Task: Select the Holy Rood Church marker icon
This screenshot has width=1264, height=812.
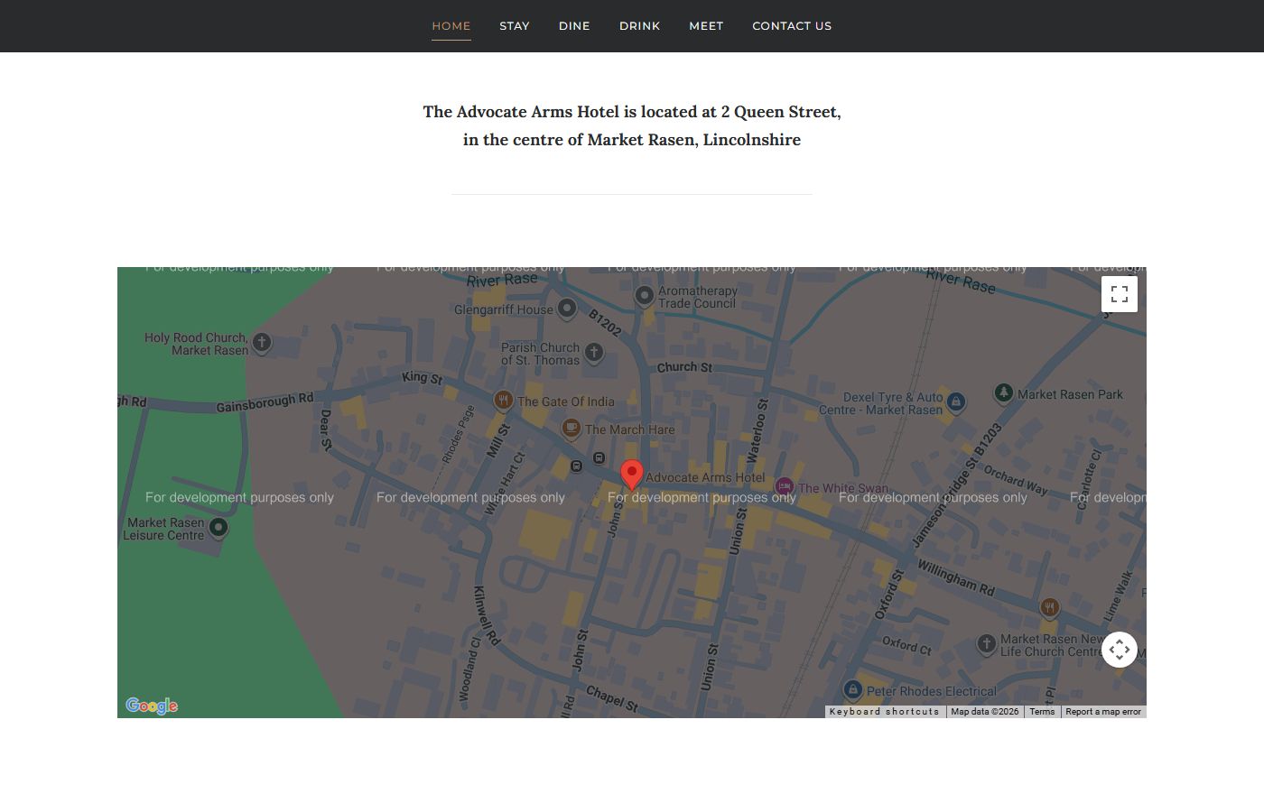Action: [262, 343]
